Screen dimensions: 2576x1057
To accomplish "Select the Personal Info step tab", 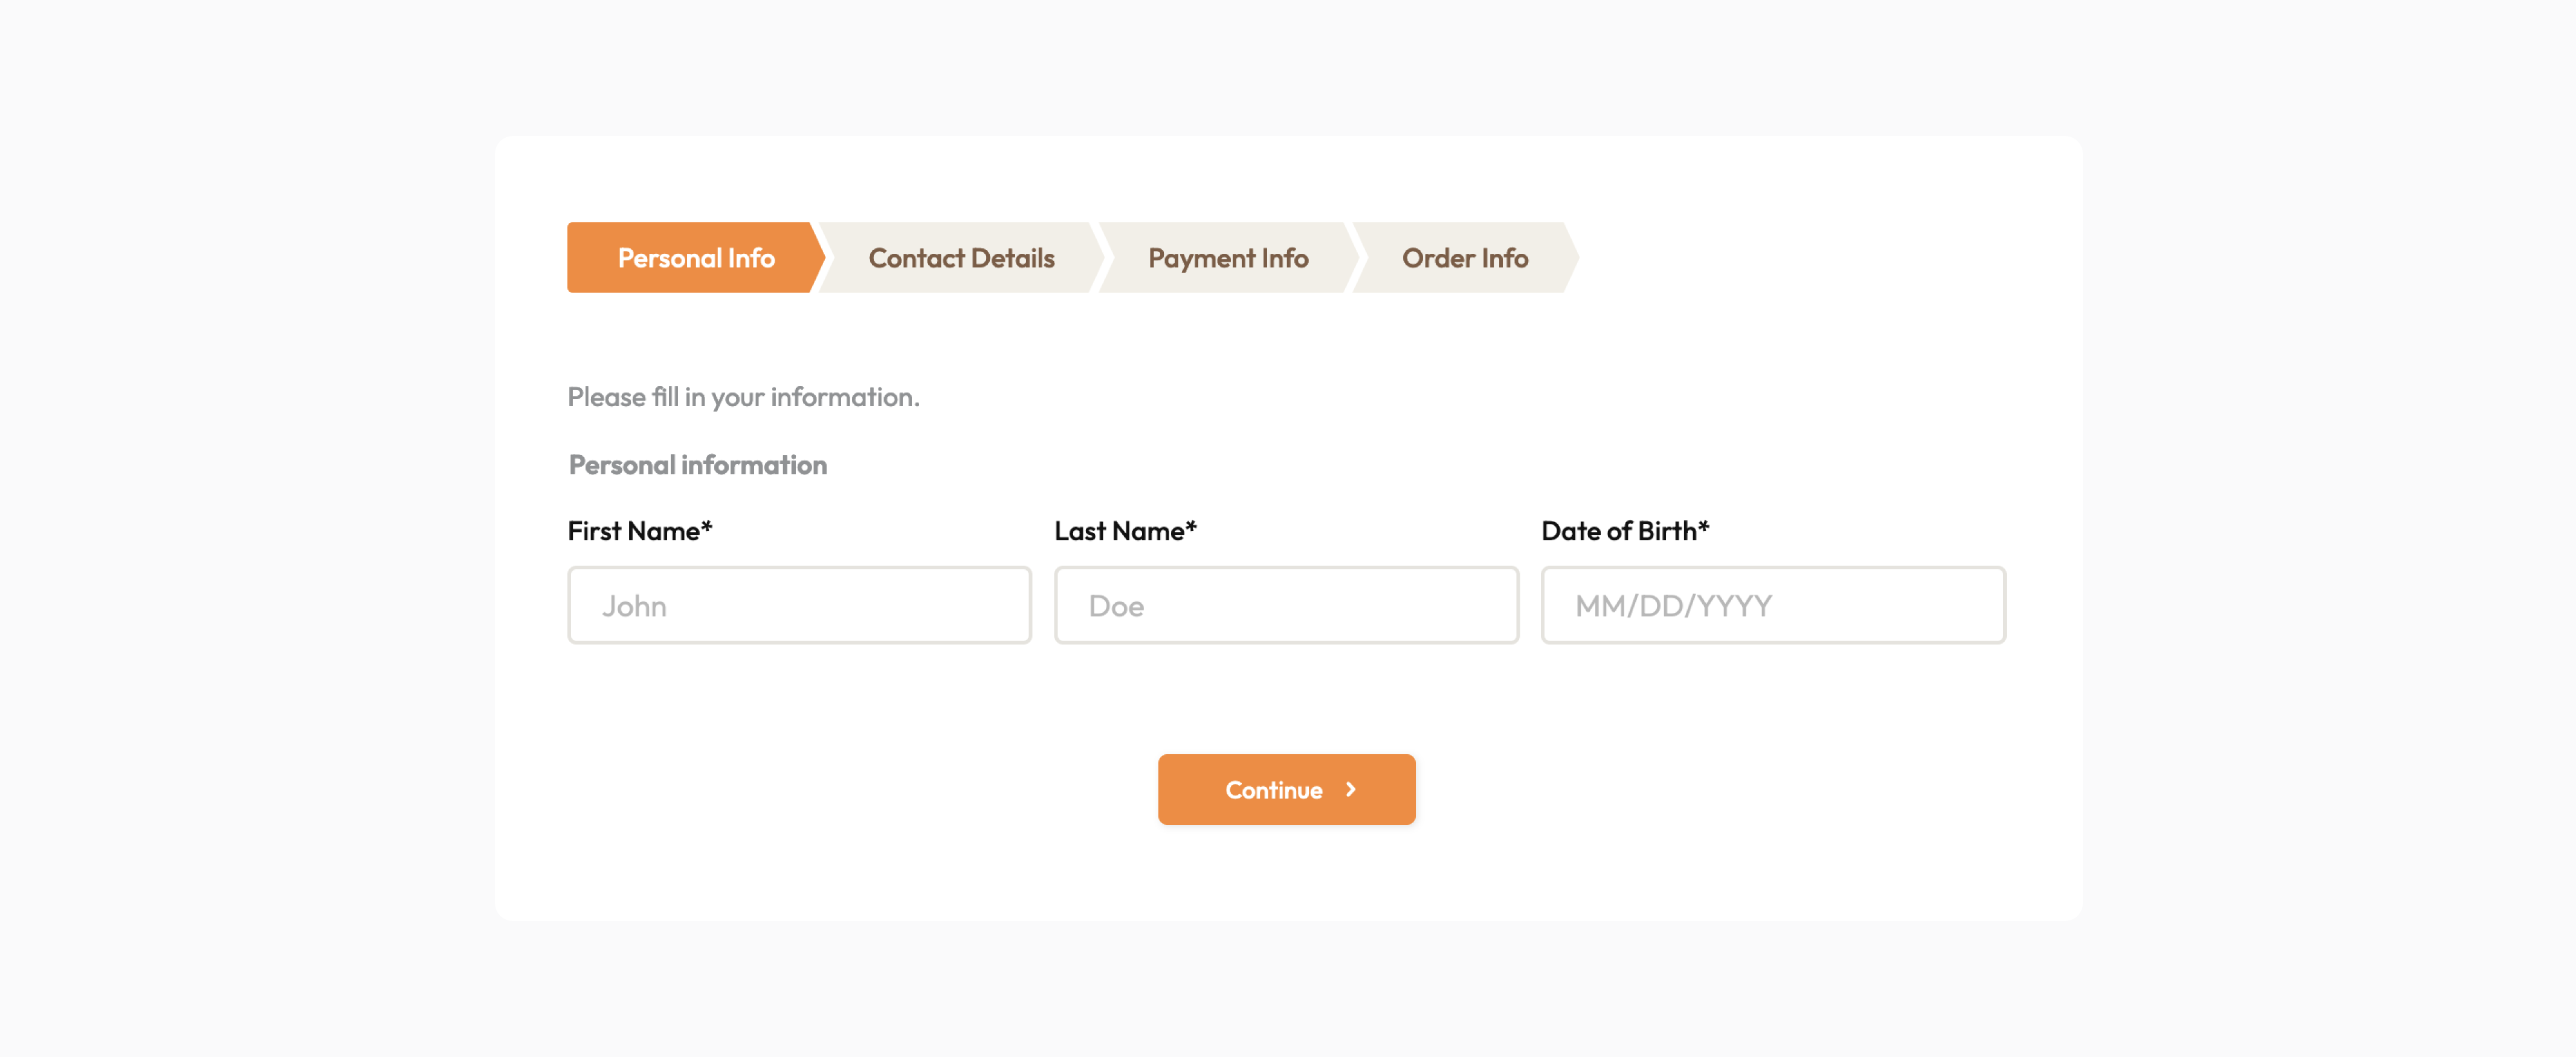I will click(695, 258).
